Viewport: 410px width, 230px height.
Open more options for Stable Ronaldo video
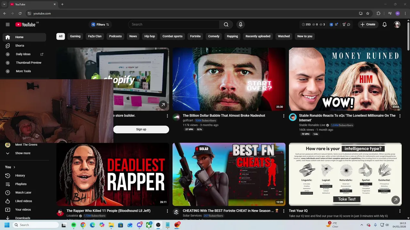[x=400, y=116]
